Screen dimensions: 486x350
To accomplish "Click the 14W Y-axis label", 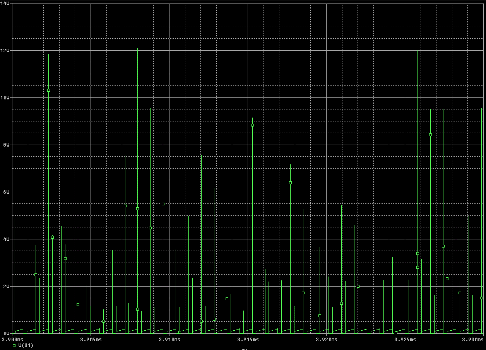I will tap(5, 3).
